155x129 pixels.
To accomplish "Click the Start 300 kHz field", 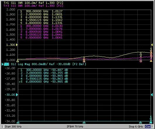I will 13,127.
